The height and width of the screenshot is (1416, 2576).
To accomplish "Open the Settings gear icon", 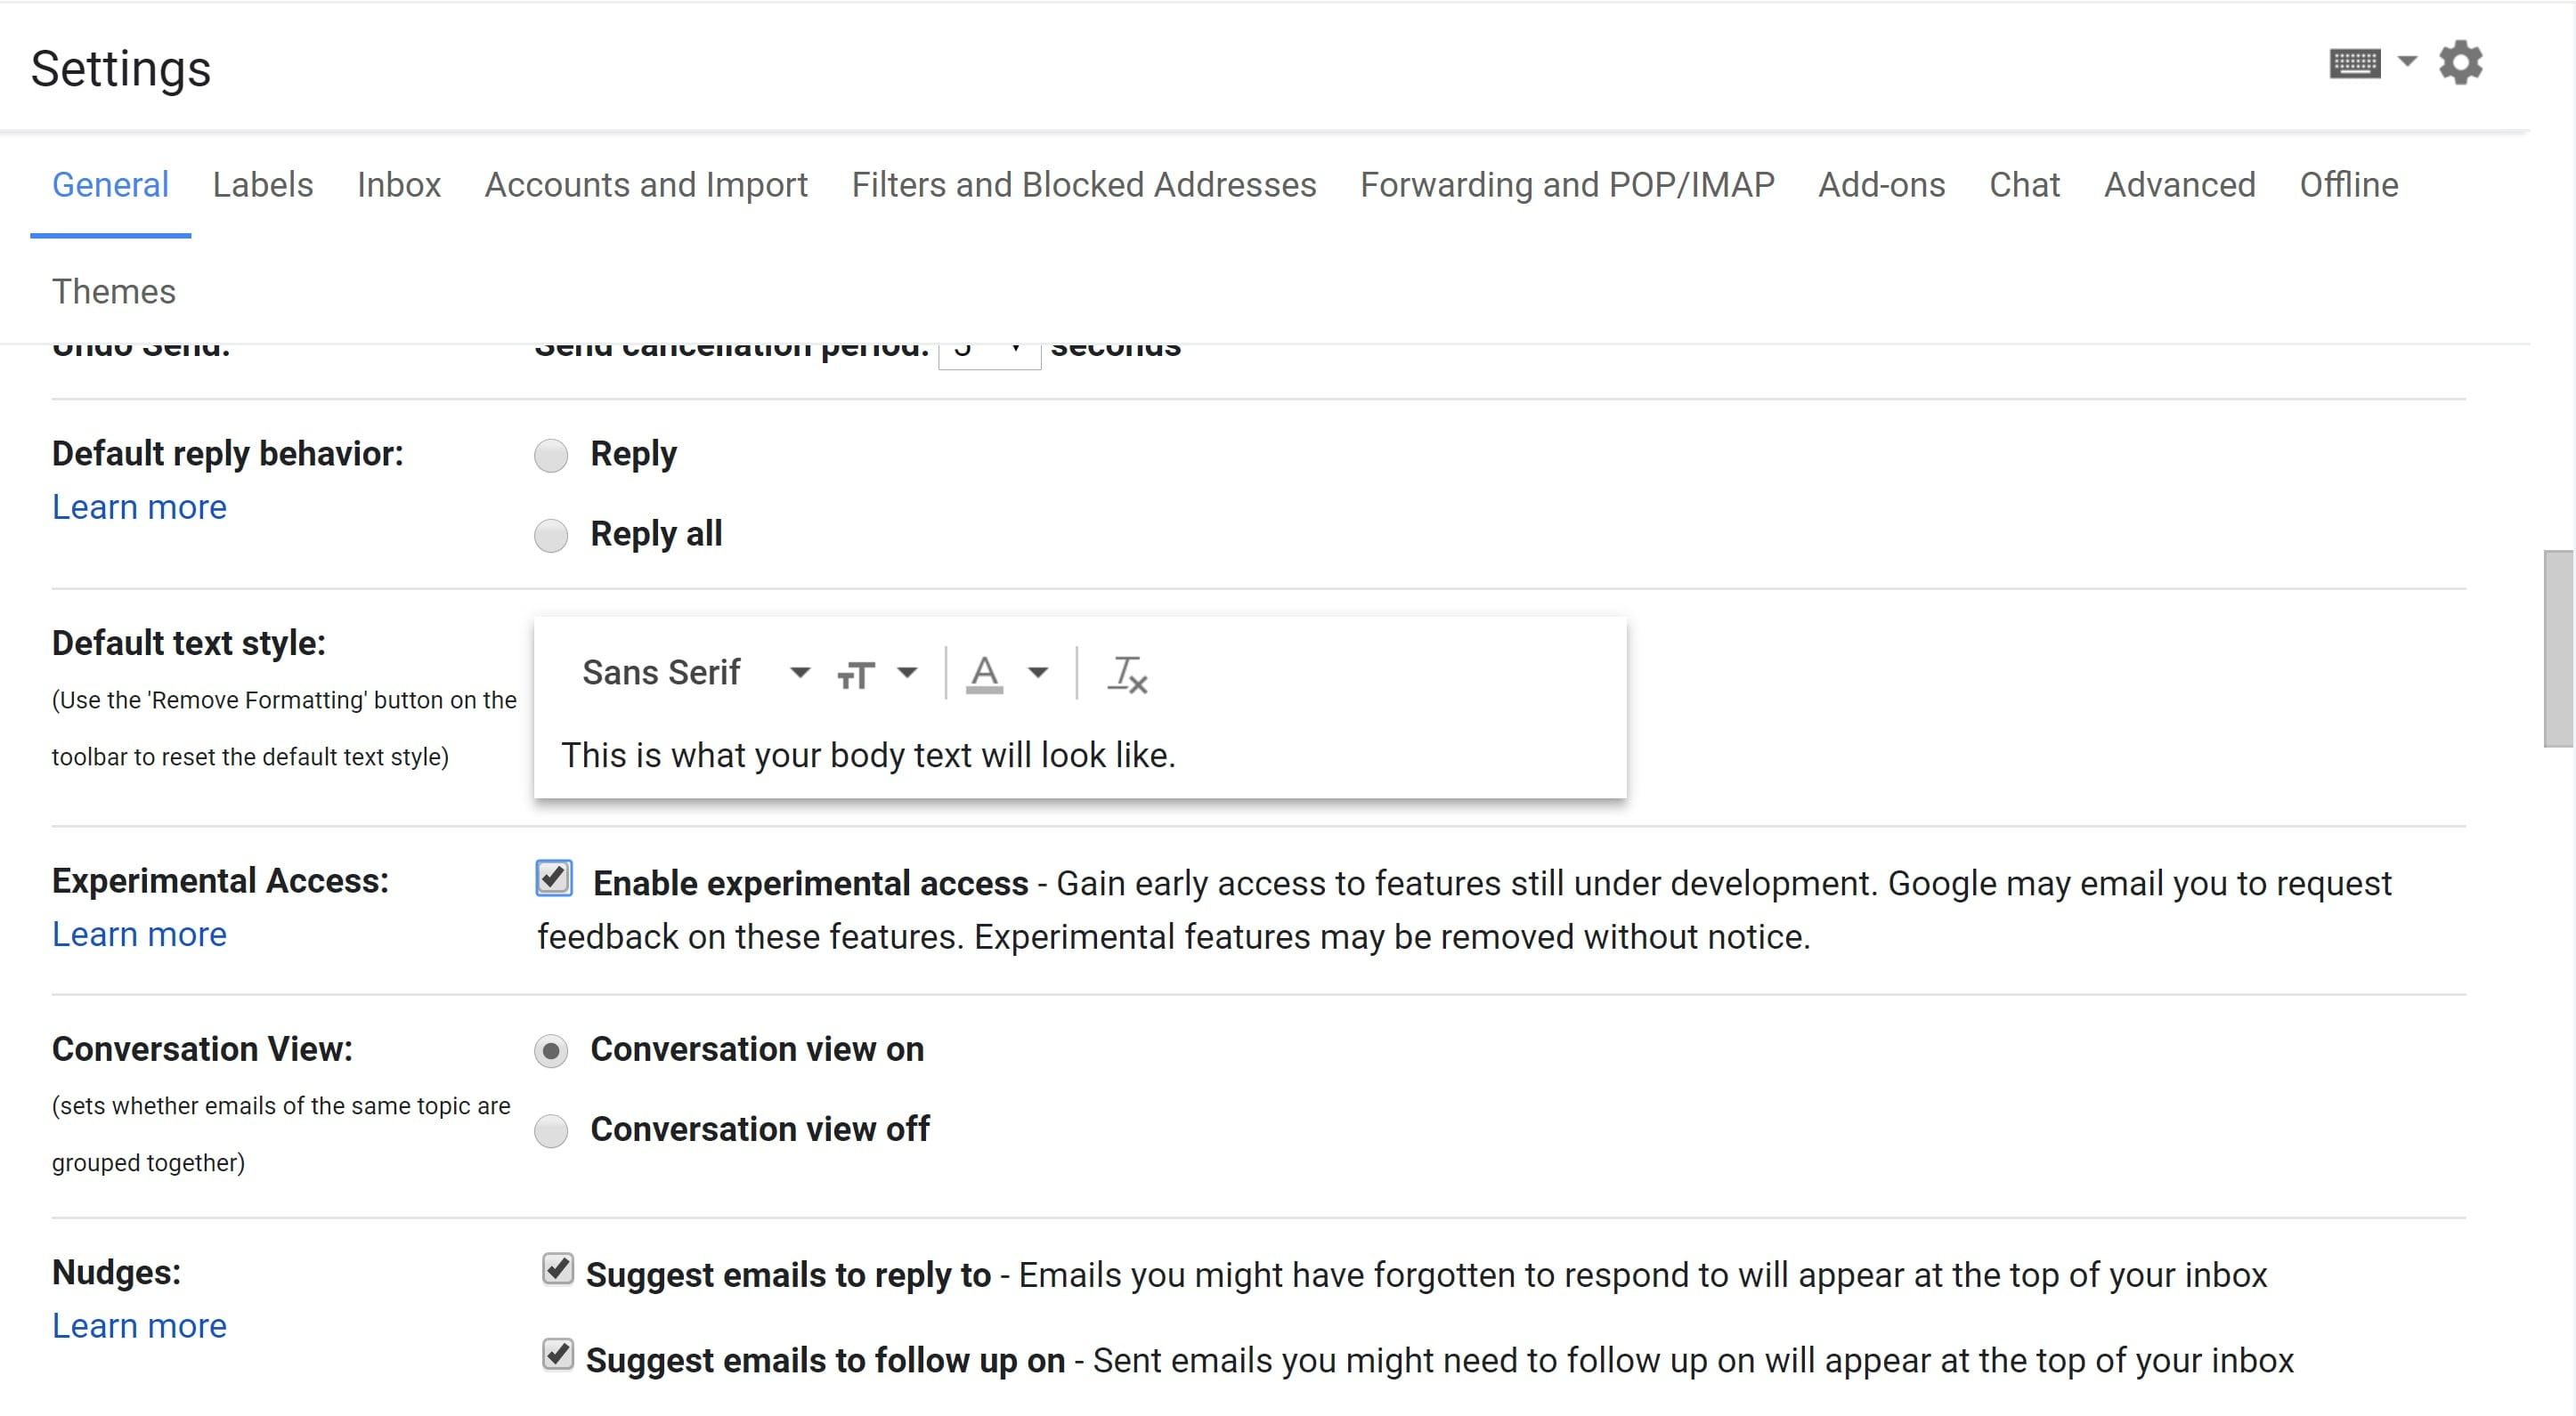I will point(2460,64).
